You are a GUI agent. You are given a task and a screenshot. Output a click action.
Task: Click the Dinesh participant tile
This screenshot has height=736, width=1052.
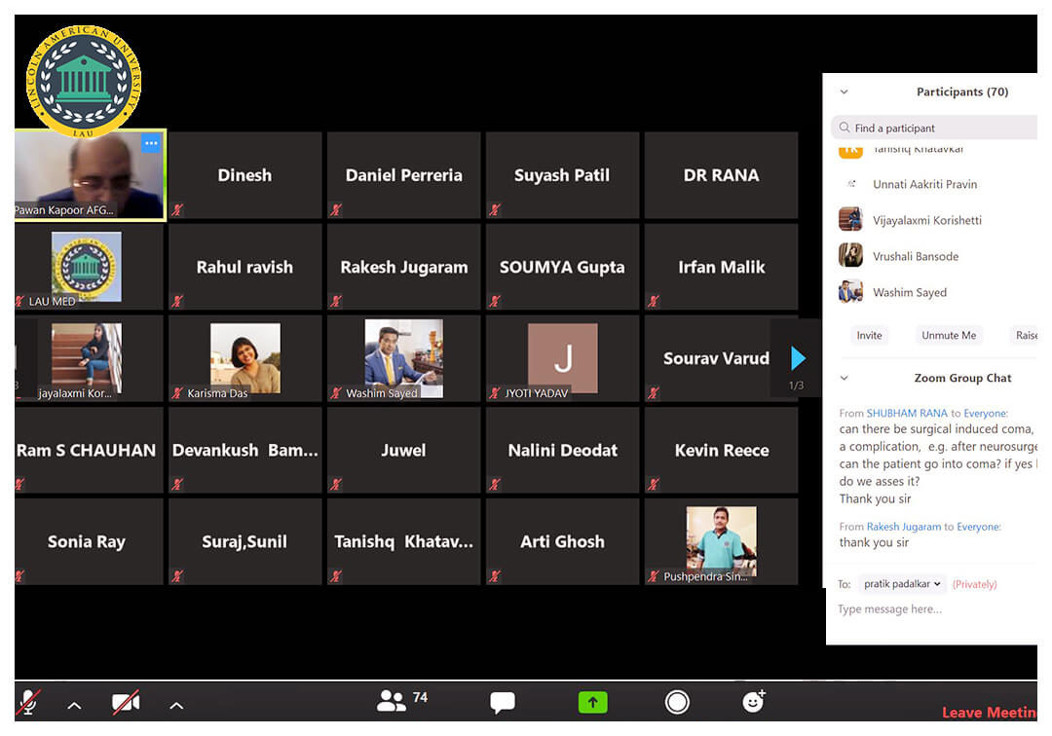244,175
